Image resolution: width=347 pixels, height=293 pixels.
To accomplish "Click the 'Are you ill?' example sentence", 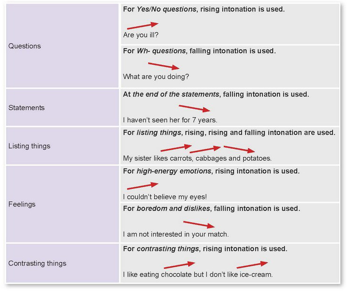I will (x=141, y=35).
